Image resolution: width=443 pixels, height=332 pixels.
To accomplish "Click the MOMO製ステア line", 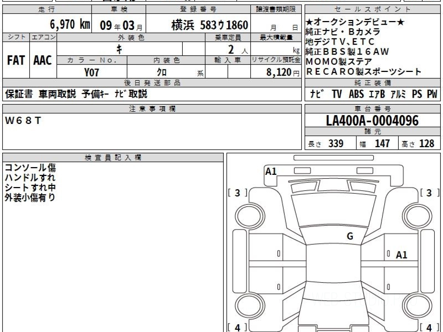I will (339, 62).
